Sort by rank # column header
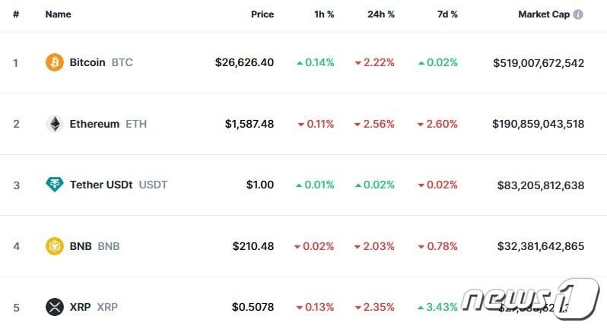 tap(15, 14)
